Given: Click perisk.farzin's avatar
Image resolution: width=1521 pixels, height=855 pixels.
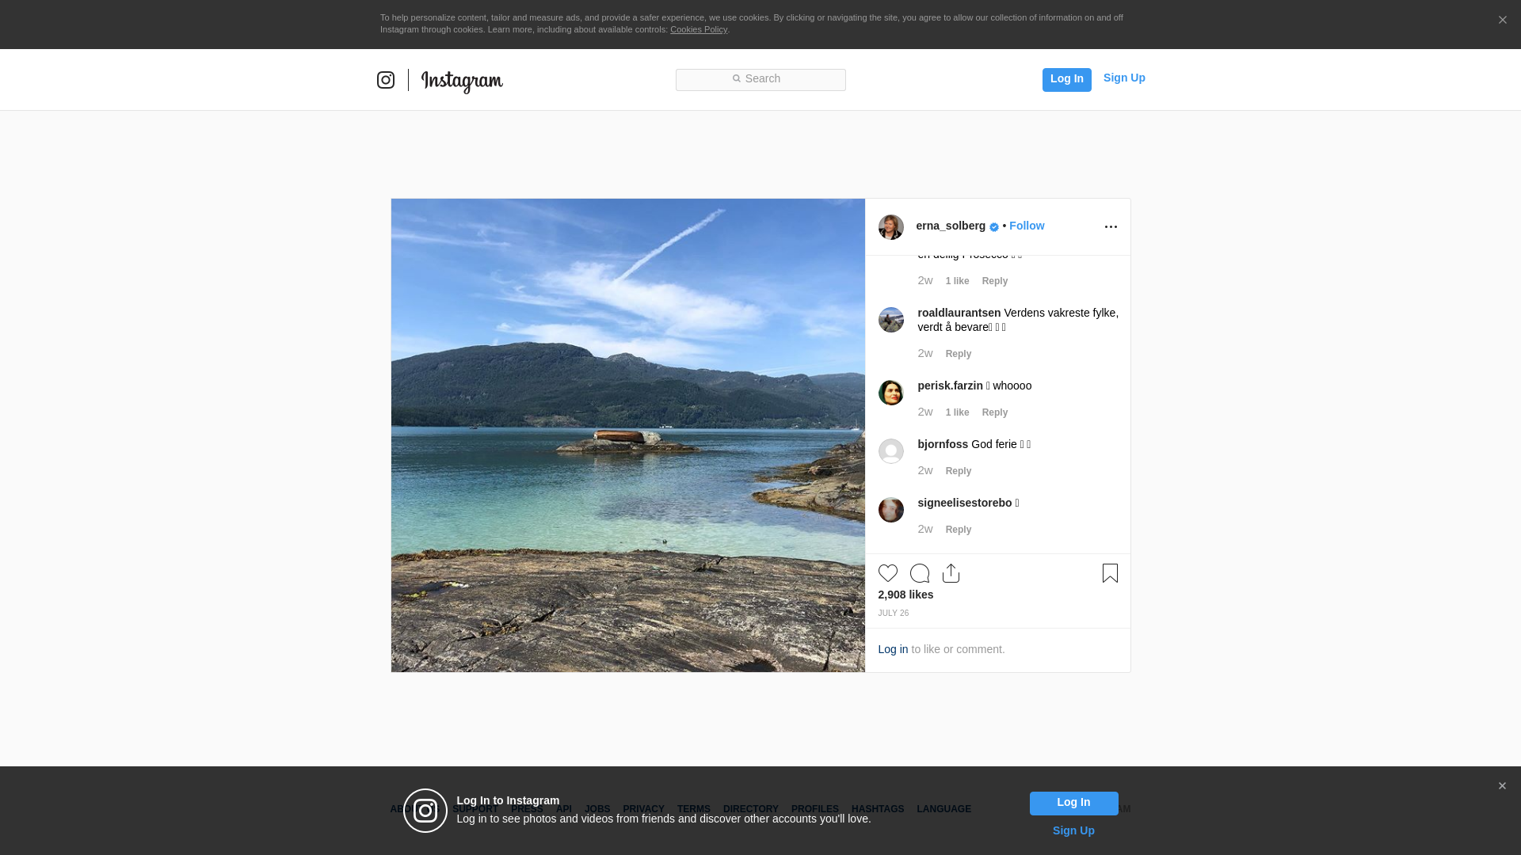Looking at the screenshot, I should pos(891,393).
